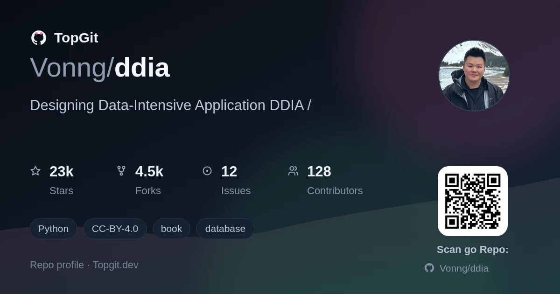Click the repository QR code
This screenshot has width=560, height=294.
(473, 201)
